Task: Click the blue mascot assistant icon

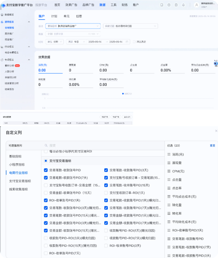Action: point(216,63)
